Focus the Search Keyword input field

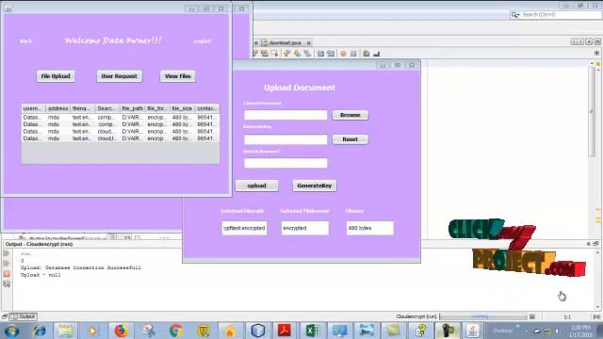(x=285, y=163)
